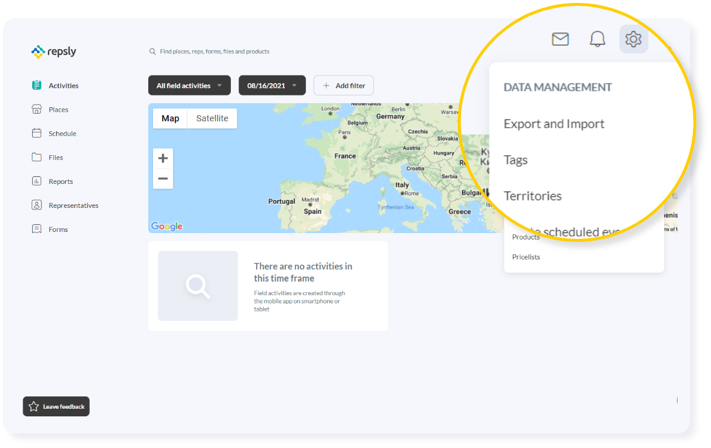Click the star icon on Leave feedback
This screenshot has height=448, width=711.
click(33, 406)
